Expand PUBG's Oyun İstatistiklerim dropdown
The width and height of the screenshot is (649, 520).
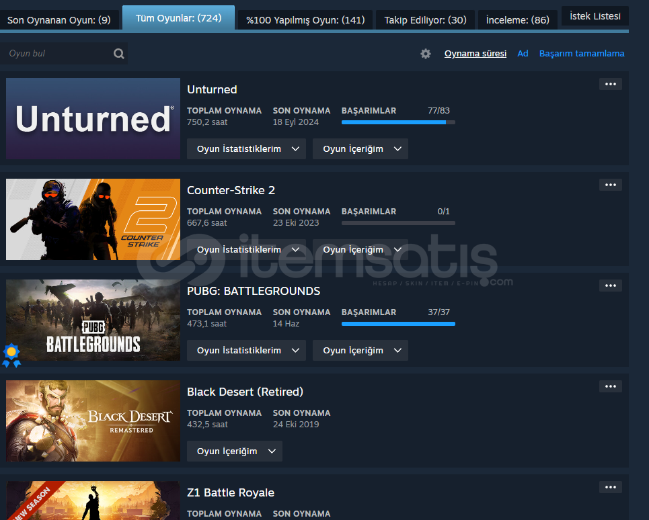[x=246, y=351]
